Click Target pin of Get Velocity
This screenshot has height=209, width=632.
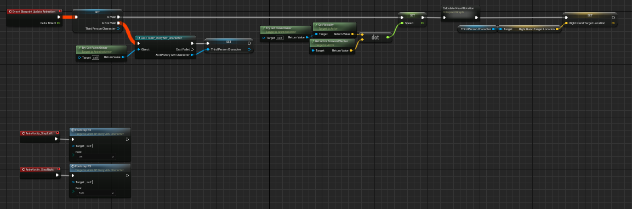tap(316, 34)
